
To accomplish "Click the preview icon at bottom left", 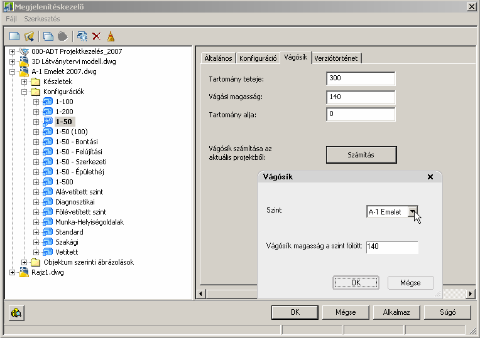I will (16, 313).
